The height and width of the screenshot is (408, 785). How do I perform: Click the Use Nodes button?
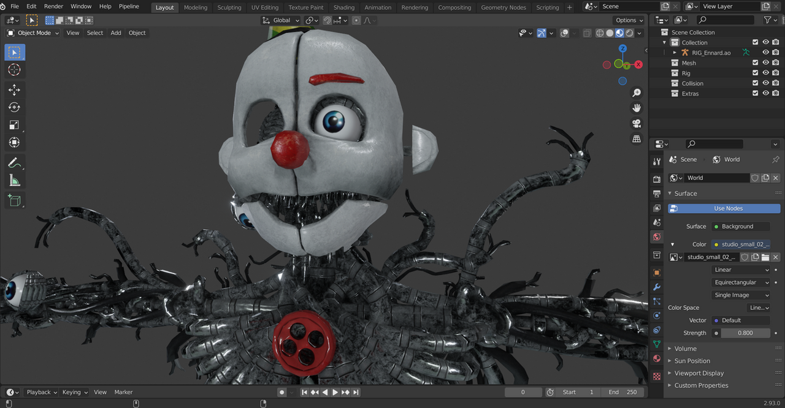(724, 208)
